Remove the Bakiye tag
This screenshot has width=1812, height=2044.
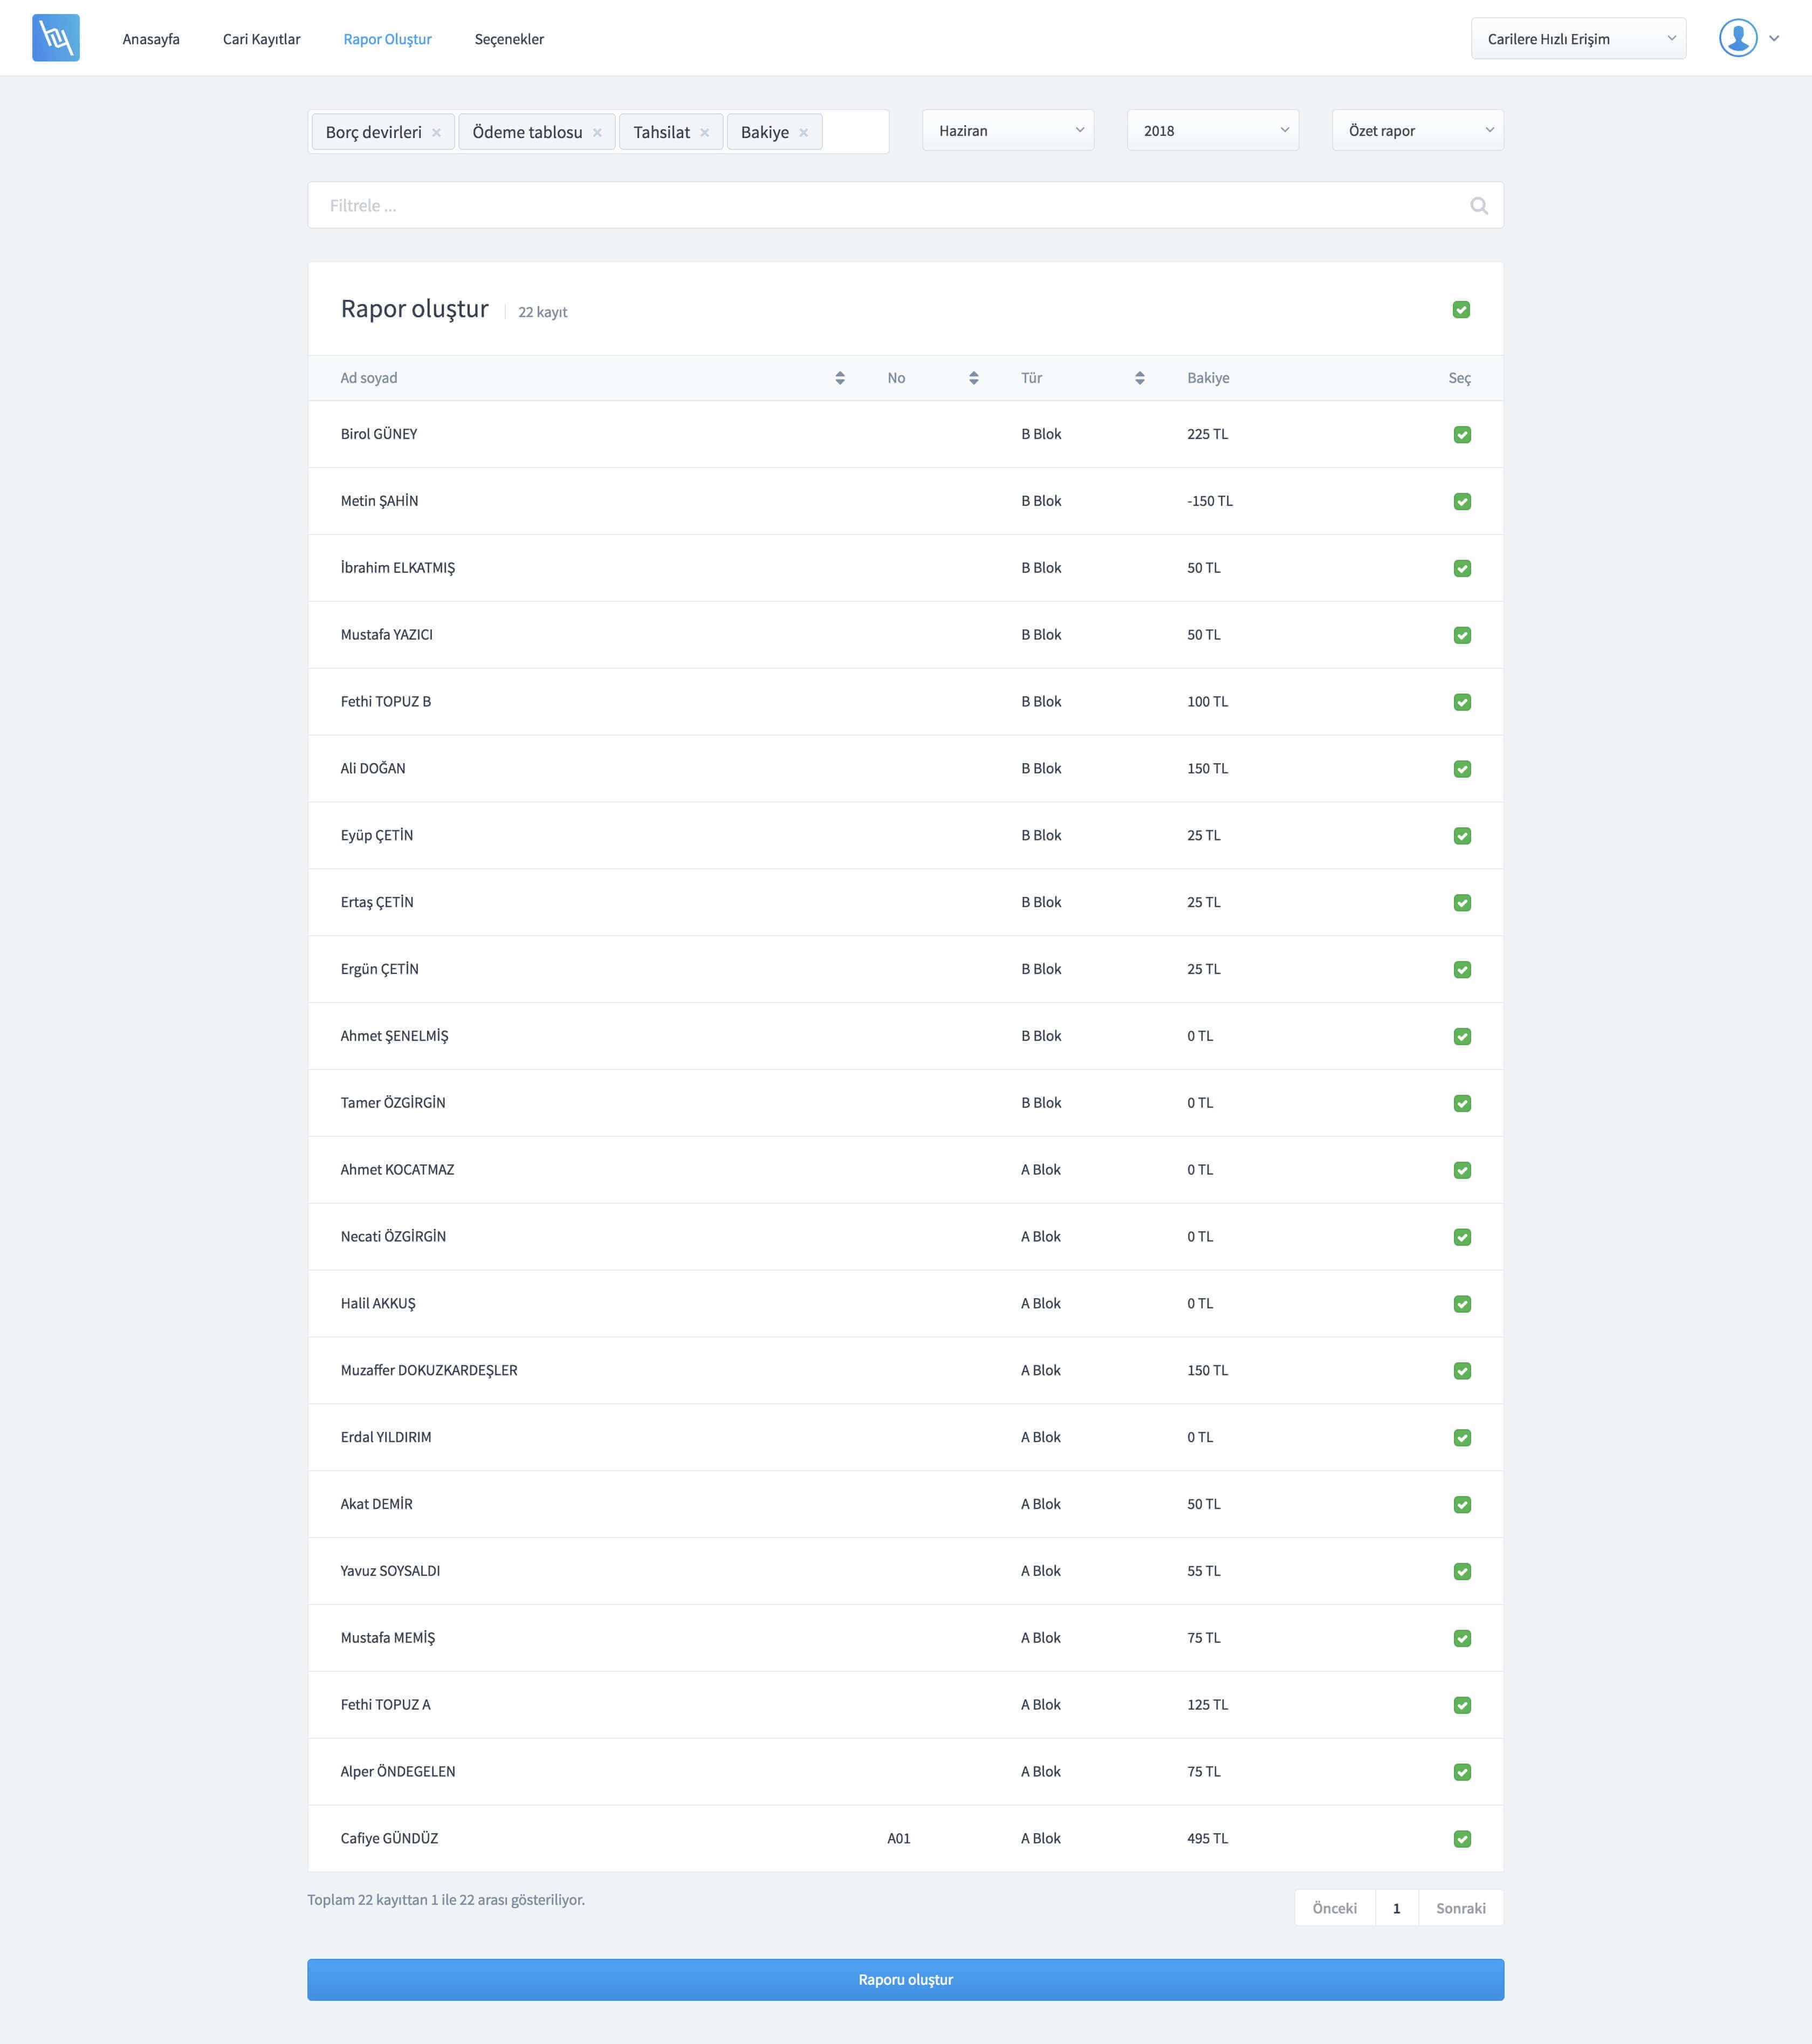[803, 133]
